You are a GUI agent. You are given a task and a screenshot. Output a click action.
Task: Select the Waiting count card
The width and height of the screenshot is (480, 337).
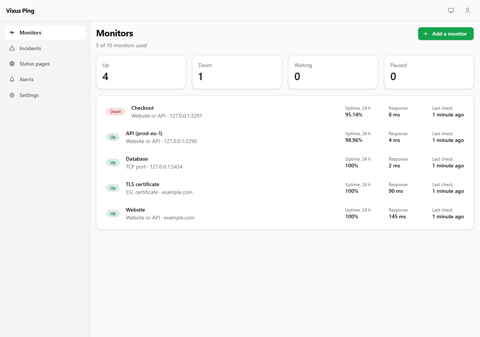[333, 72]
